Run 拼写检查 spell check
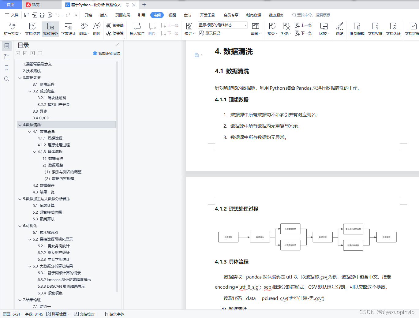The image size is (419, 318). coord(12,29)
